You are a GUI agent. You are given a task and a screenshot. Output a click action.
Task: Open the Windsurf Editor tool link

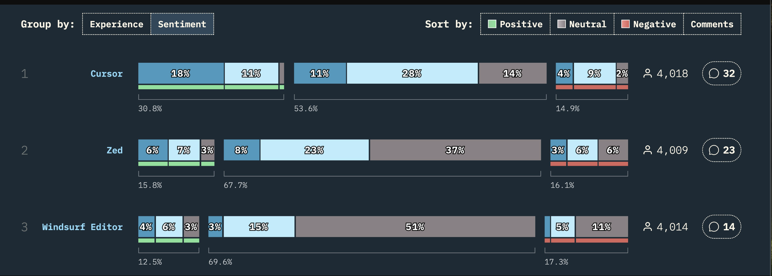point(82,227)
